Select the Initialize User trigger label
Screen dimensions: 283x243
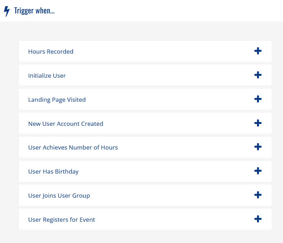pos(47,76)
